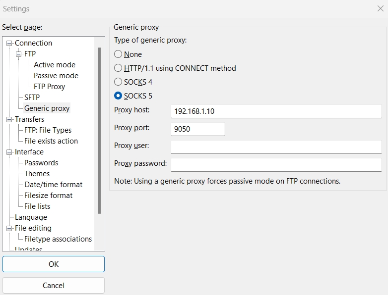The image size is (388, 295).
Task: Select the SOCKS 4 radio button
Action: tap(118, 82)
